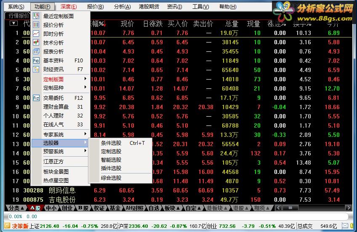Click the horizontal scrollbar thumb
Image resolution: width=357 pixels, height=232 pixels.
[290, 208]
